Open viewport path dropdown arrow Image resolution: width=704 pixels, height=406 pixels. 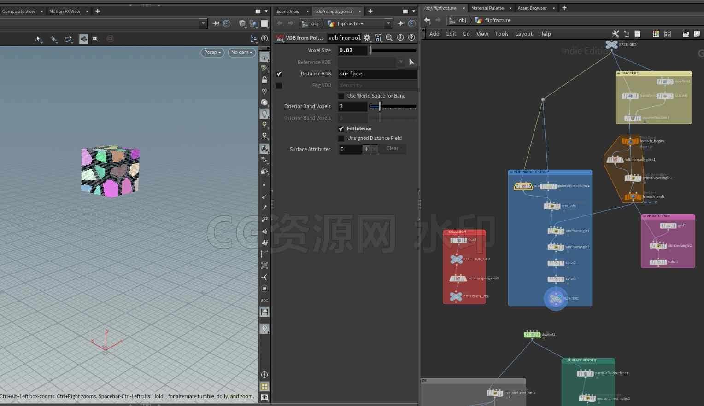pyautogui.click(x=203, y=23)
